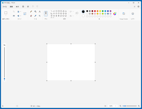This screenshot has width=142, height=109.
Task: Click the rectangular selection tool
Action: coord(6,13)
